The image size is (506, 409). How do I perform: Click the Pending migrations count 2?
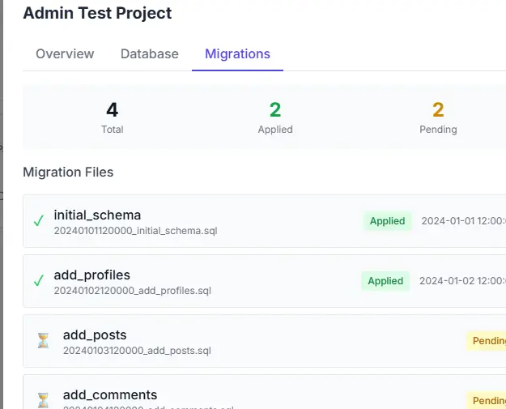438,110
